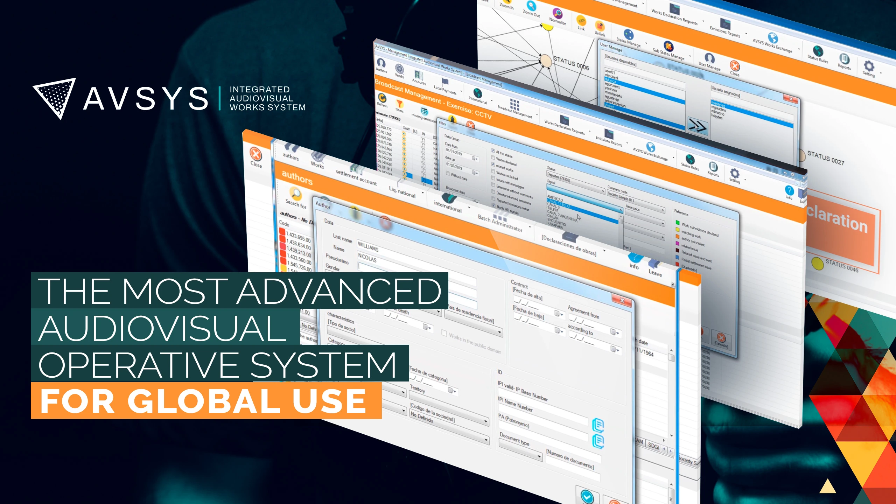Expand the No Definido combo box
This screenshot has width=896, height=504.
point(486,440)
